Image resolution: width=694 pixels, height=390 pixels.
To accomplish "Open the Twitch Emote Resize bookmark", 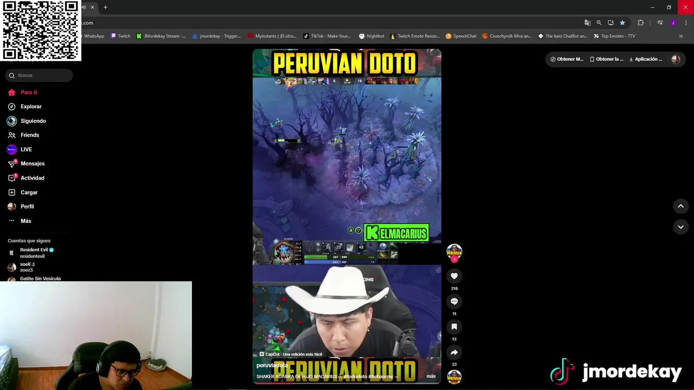I will click(415, 36).
